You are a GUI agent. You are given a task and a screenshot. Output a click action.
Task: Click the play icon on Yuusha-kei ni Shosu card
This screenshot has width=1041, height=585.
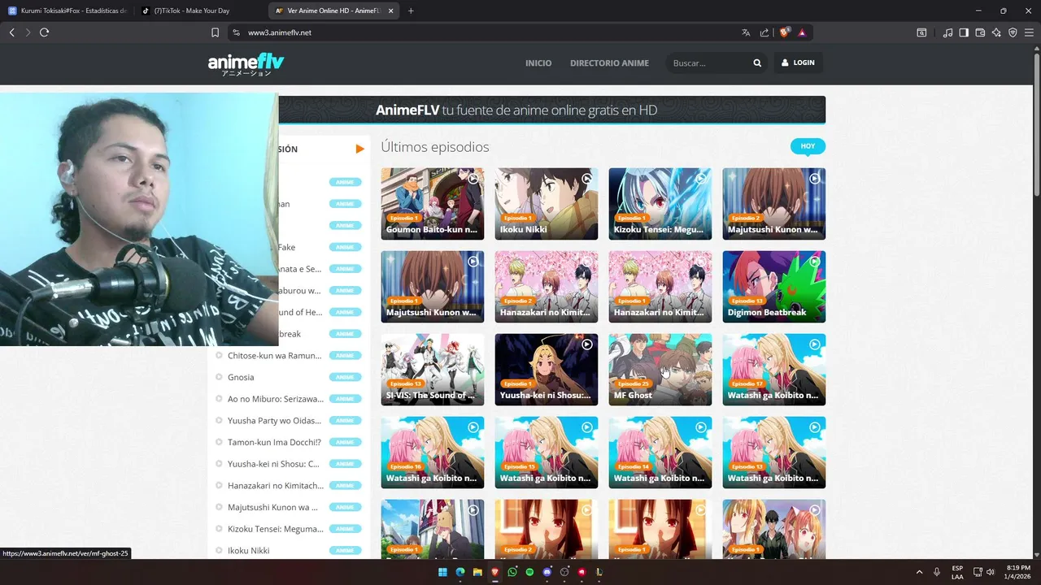click(586, 344)
